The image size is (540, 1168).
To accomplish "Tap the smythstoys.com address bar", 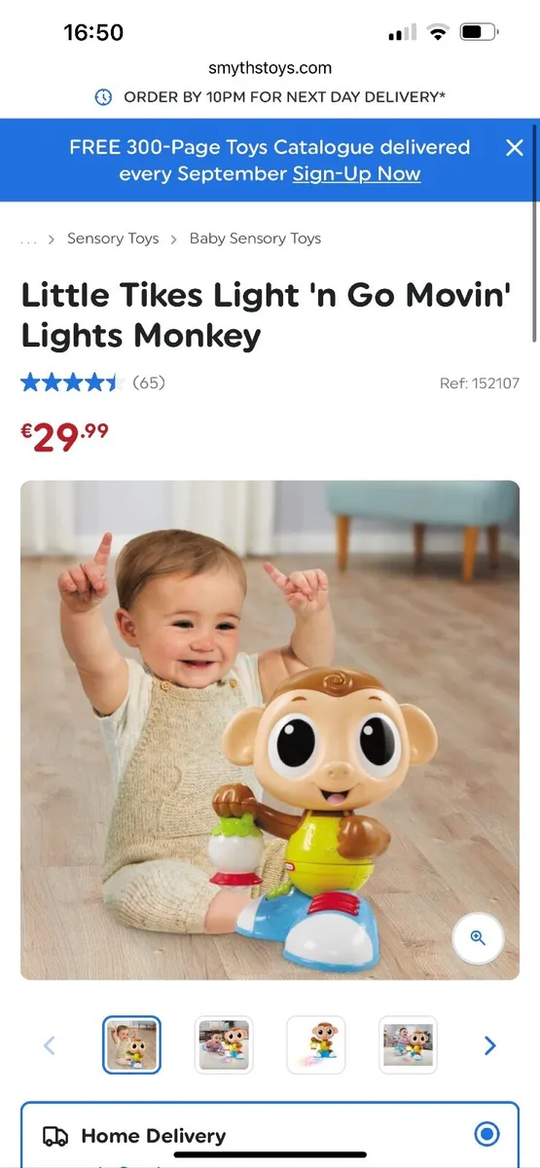I will 270,68.
